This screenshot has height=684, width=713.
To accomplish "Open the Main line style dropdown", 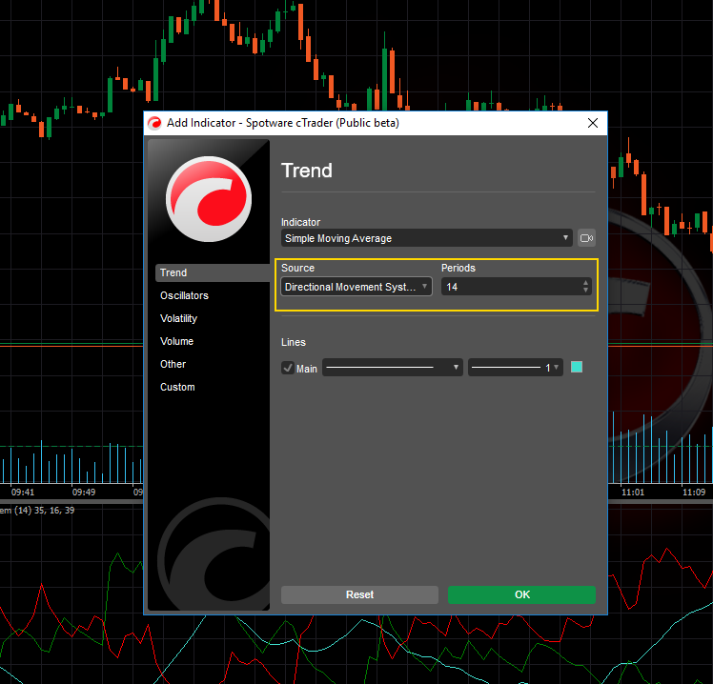I will pyautogui.click(x=393, y=367).
